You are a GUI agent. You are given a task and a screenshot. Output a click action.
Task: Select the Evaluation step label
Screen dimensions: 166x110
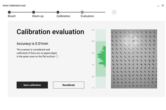(87, 16)
